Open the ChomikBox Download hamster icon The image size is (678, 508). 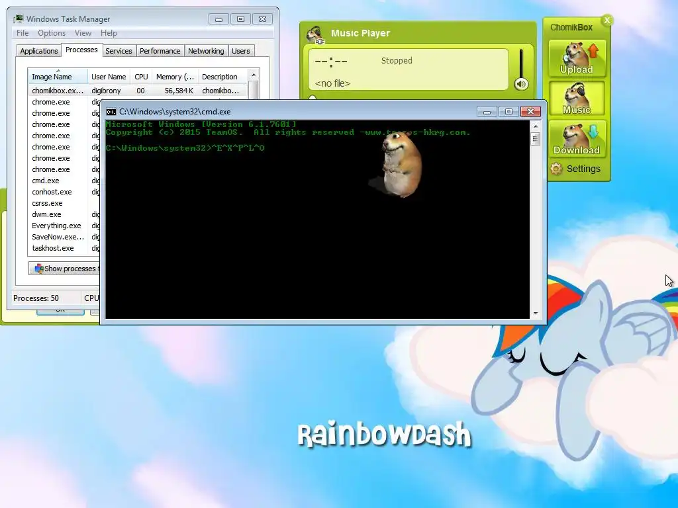[577, 139]
